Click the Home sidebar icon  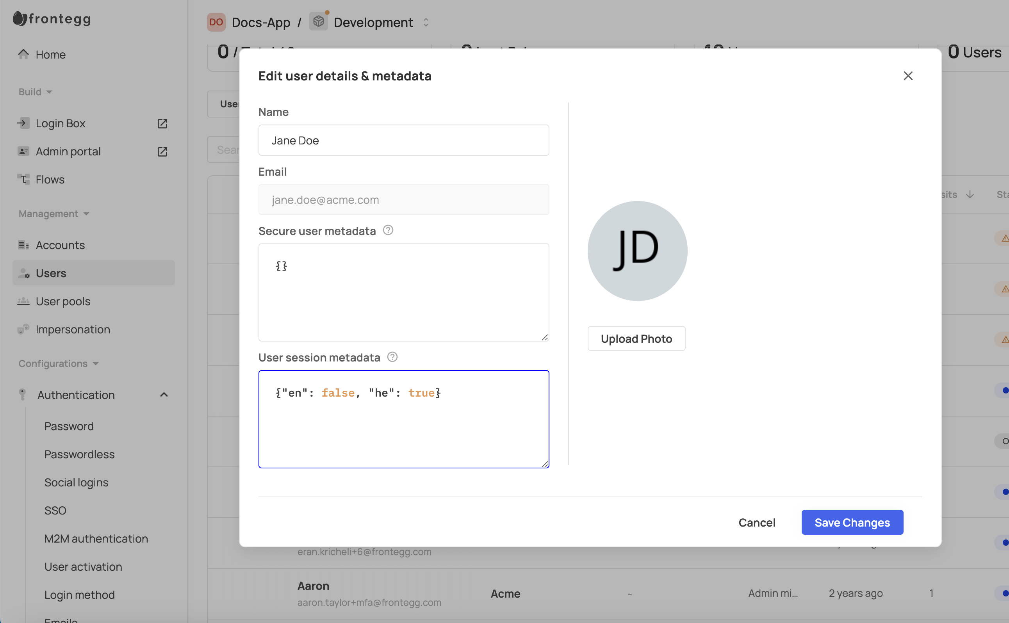pyautogui.click(x=23, y=54)
